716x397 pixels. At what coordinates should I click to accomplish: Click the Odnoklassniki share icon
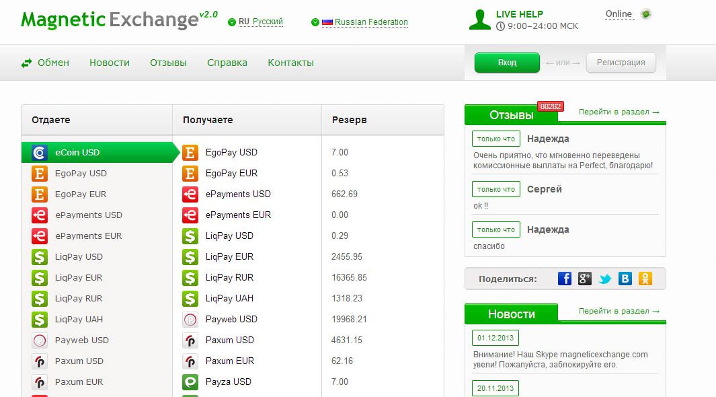(645, 279)
